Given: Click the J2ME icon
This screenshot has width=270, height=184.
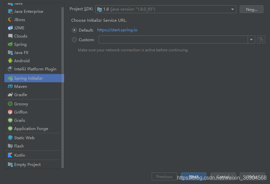Looking at the screenshot, I should pos(10,28).
